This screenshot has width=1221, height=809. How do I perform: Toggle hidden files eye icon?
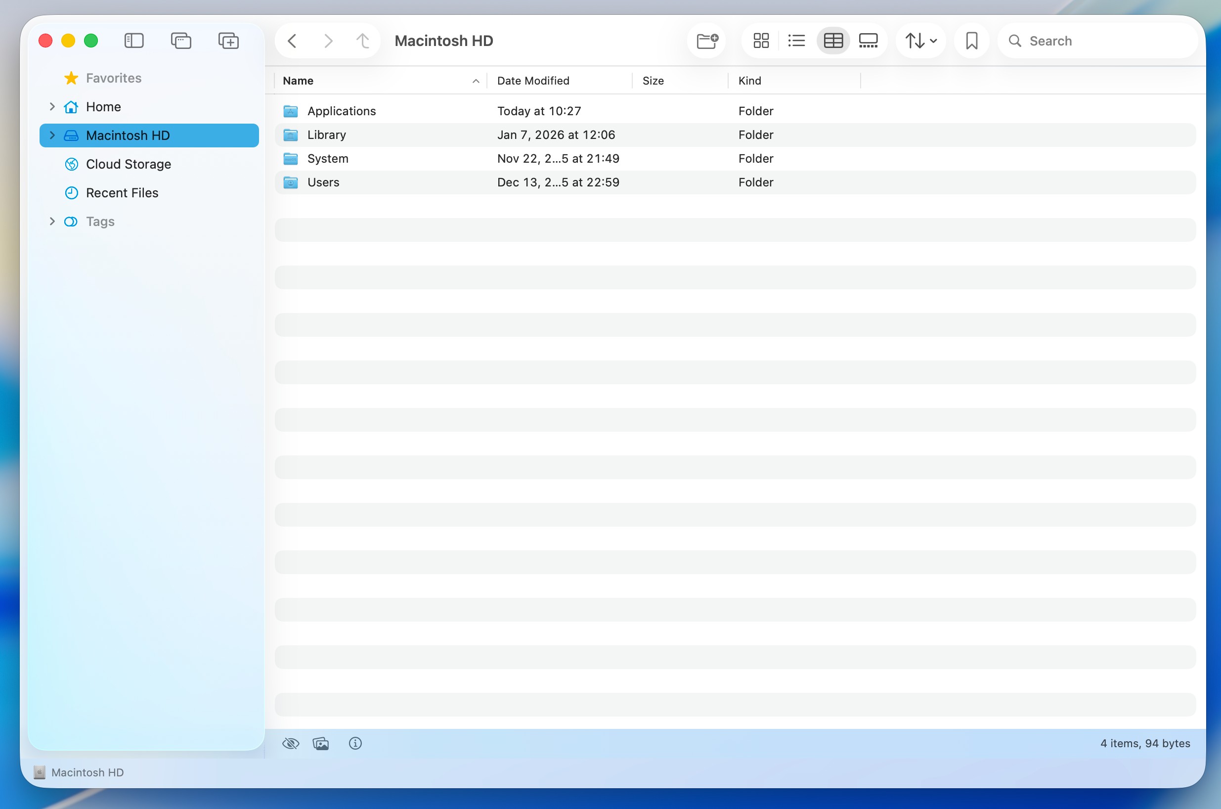[x=291, y=743]
